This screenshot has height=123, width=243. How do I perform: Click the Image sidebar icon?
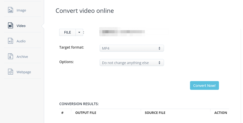tap(11, 10)
